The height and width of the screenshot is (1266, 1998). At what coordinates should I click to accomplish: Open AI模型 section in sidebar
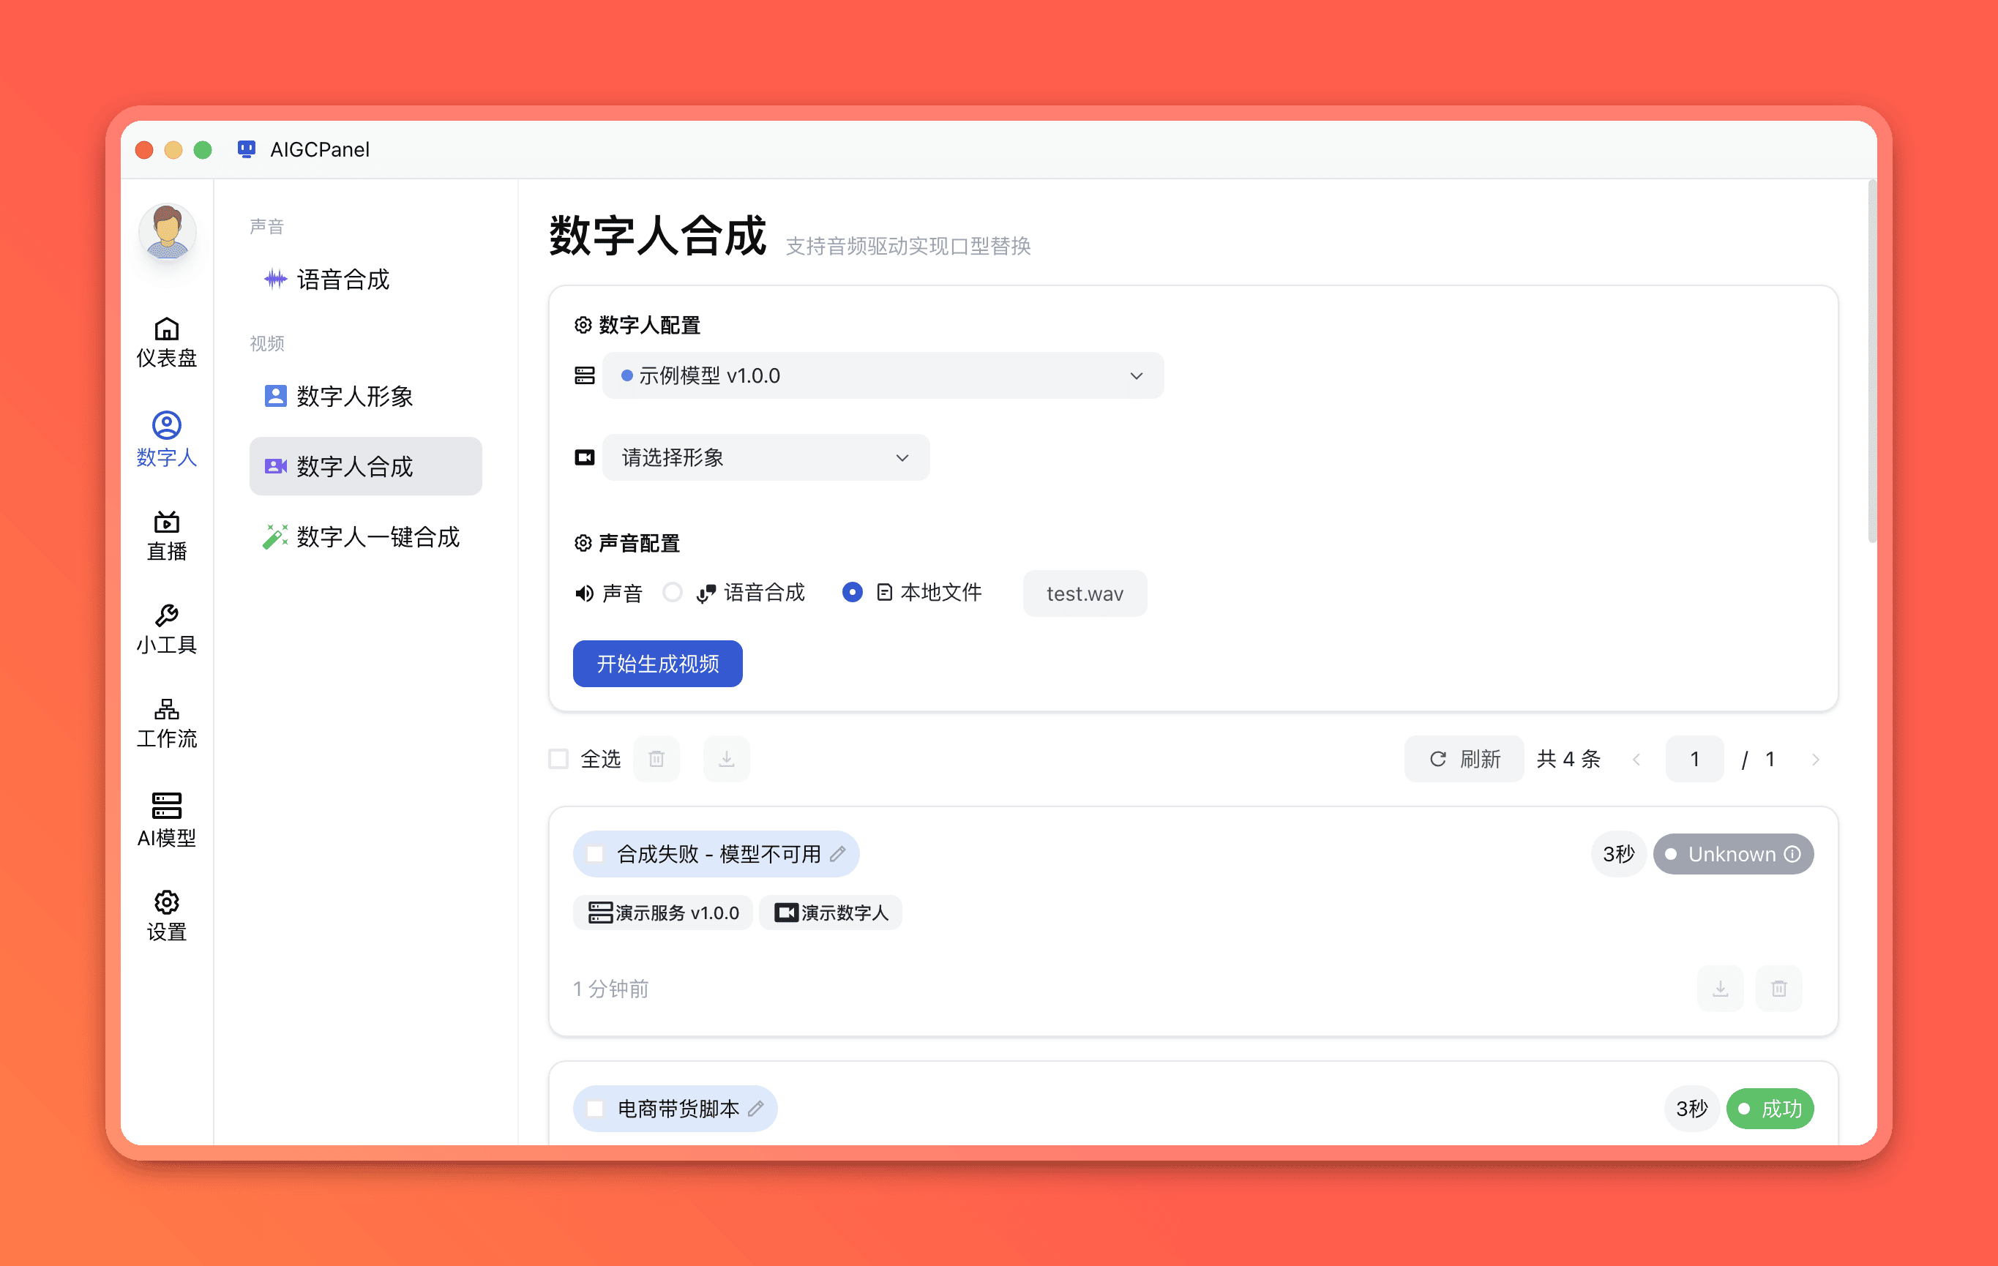[167, 820]
